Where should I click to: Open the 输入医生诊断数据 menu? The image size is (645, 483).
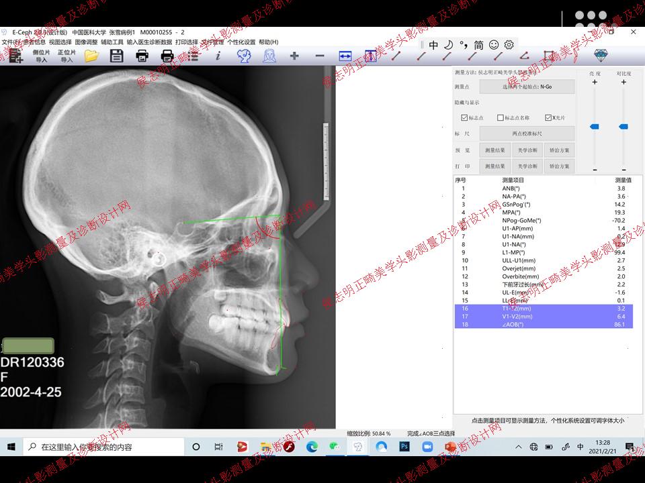click(149, 42)
